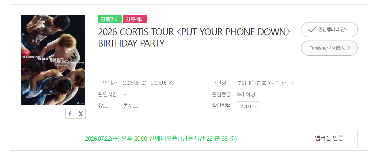This screenshot has height=158, width=376.
Task: Add the show via 공연플래너 담기
Action: pos(329,30)
